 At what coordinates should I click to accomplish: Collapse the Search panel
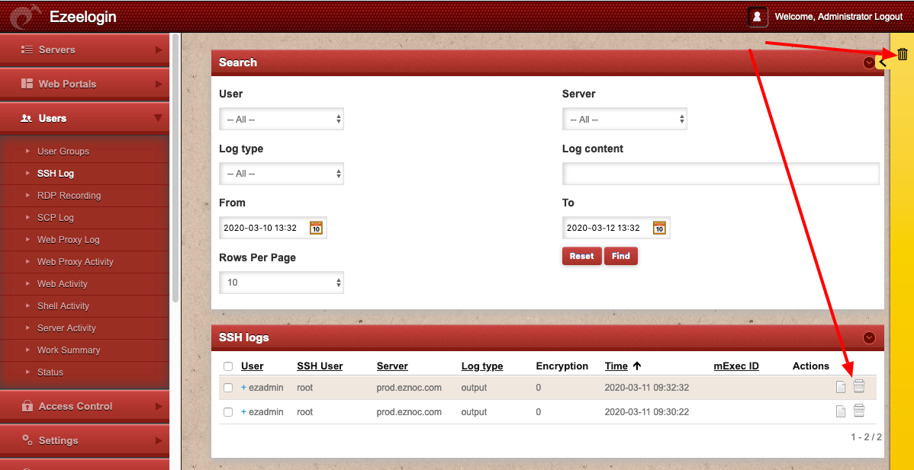click(870, 62)
